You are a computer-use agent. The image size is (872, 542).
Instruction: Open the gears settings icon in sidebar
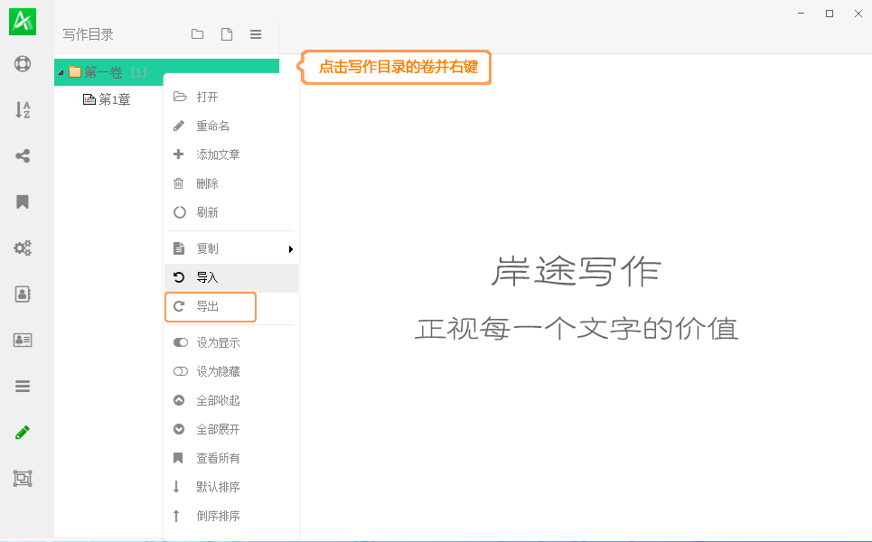pyautogui.click(x=23, y=248)
